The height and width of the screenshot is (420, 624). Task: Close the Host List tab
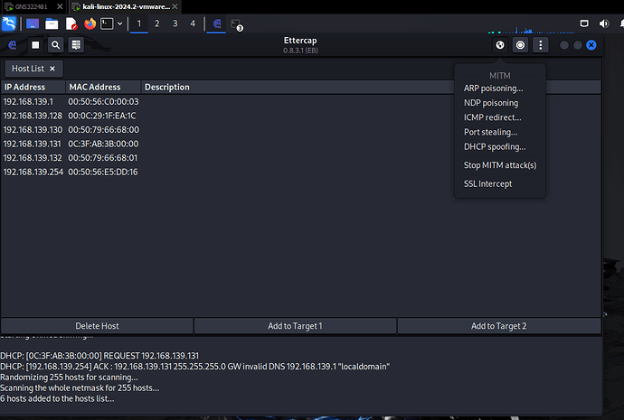pos(52,69)
